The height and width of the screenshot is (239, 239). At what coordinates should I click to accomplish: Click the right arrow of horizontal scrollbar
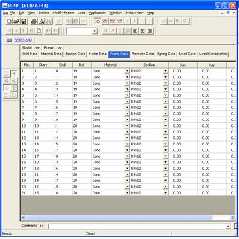tap(233, 218)
